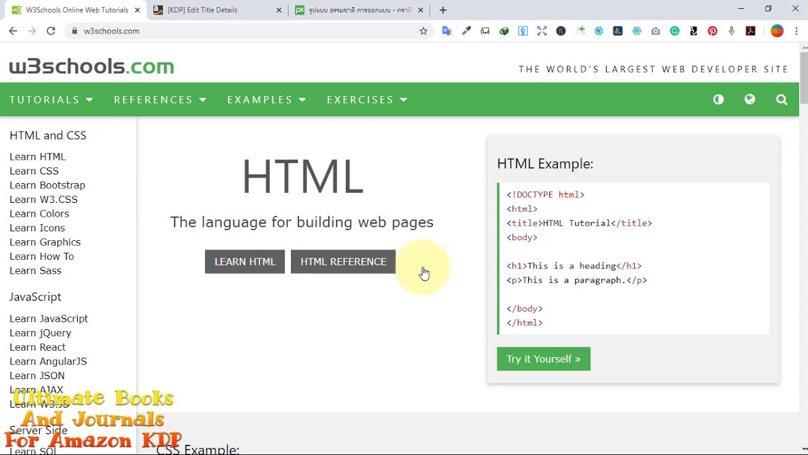Screen dimensions: 808x455
Task: Open a new tab with the plus button
Action: [443, 10]
